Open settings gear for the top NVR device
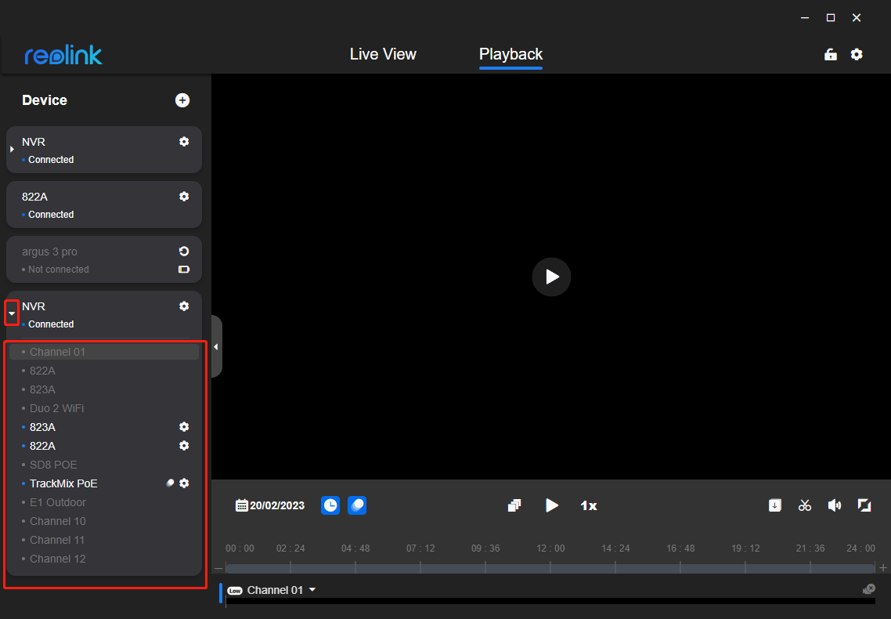Viewport: 891px width, 619px height. tap(184, 142)
